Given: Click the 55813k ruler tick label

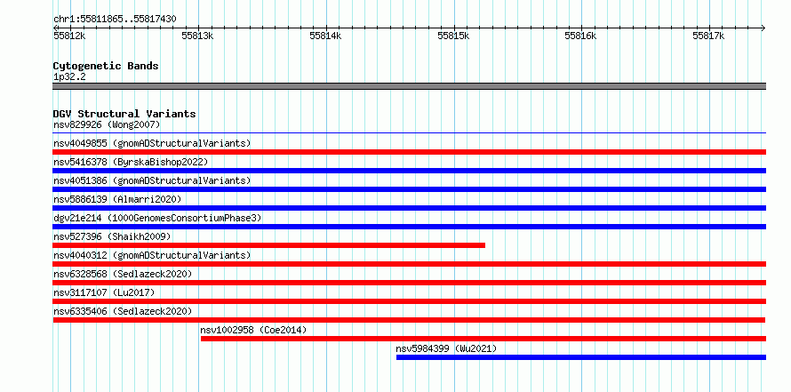Looking at the screenshot, I should coord(197,36).
